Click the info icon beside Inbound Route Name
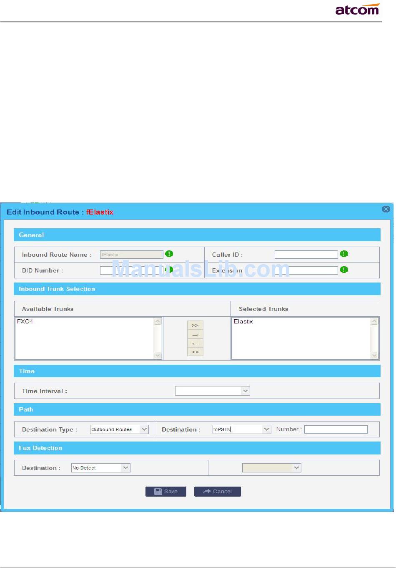396x583 pixels. click(169, 254)
